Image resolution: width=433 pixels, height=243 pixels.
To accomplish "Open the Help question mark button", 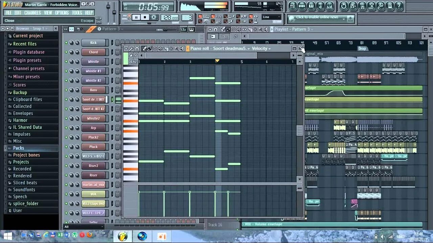I will click(399, 6).
